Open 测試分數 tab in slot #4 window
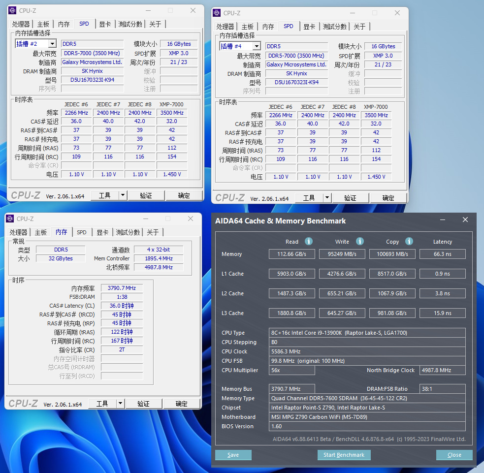Viewport: 484px width, 473px height. (x=335, y=27)
